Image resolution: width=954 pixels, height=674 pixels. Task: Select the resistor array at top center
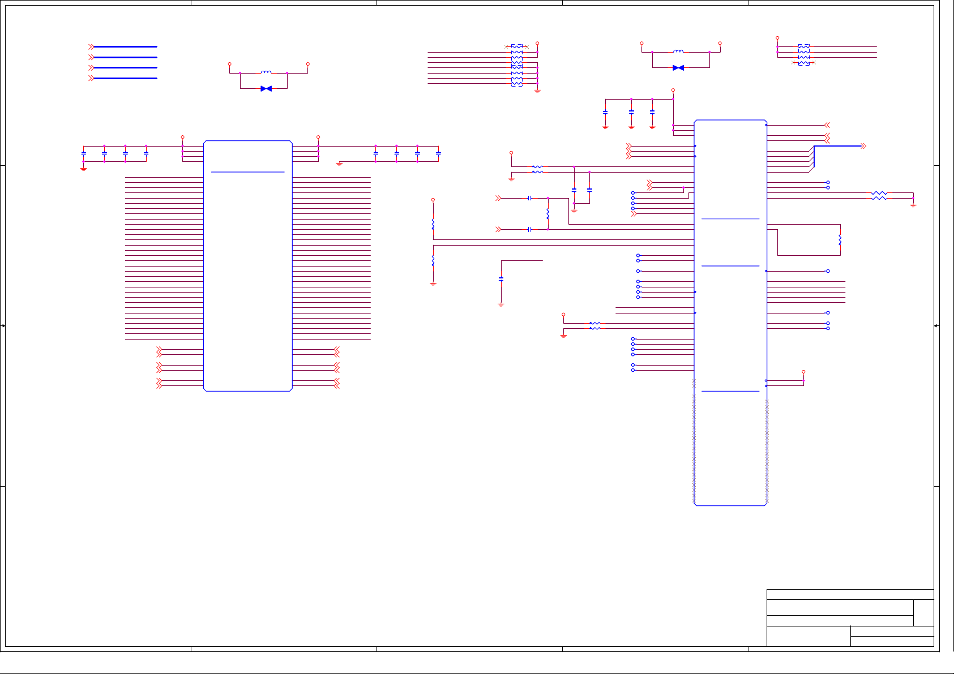point(517,65)
